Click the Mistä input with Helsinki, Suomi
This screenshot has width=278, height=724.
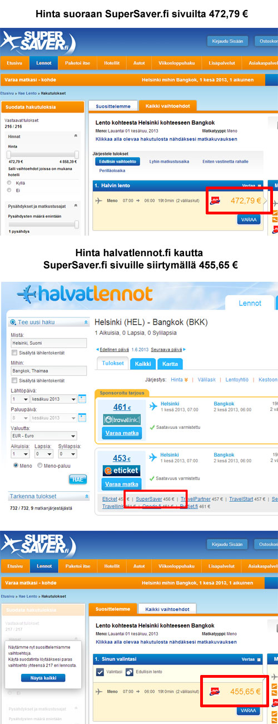pos(49,343)
